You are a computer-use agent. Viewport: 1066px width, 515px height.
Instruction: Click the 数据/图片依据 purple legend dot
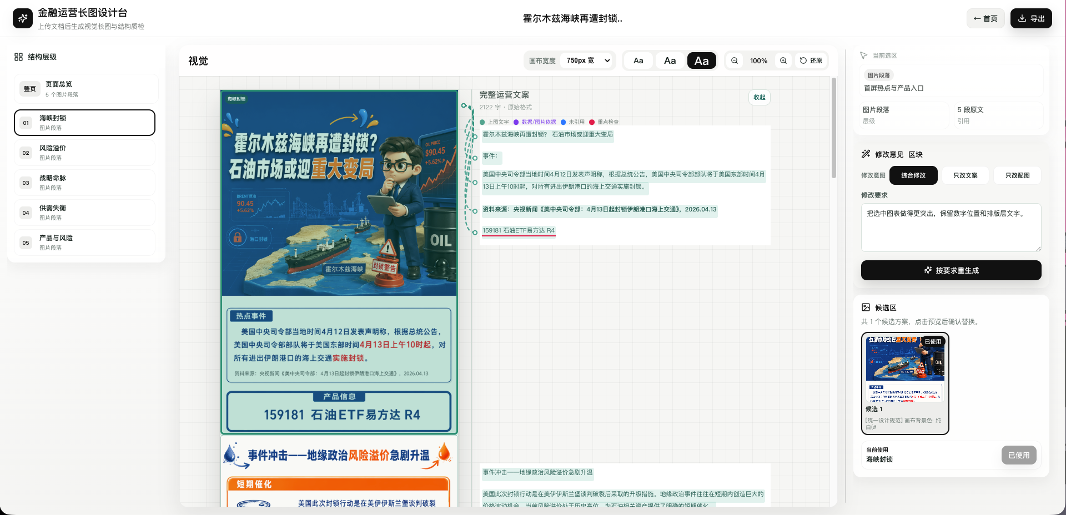(x=516, y=122)
